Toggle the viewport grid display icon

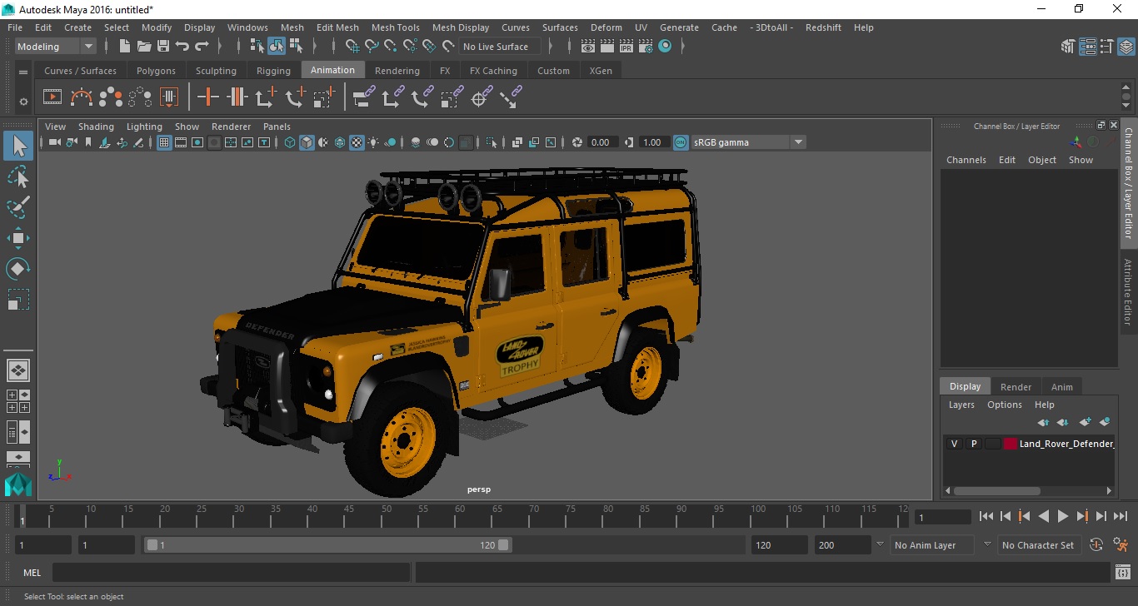tap(164, 142)
